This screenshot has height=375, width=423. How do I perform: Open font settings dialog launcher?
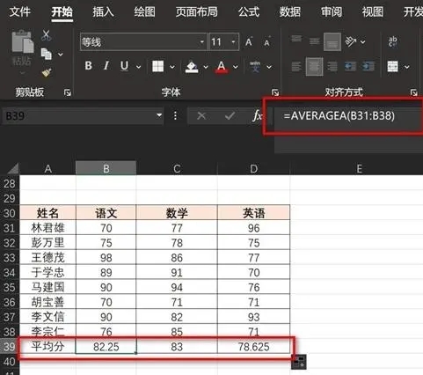click(275, 92)
